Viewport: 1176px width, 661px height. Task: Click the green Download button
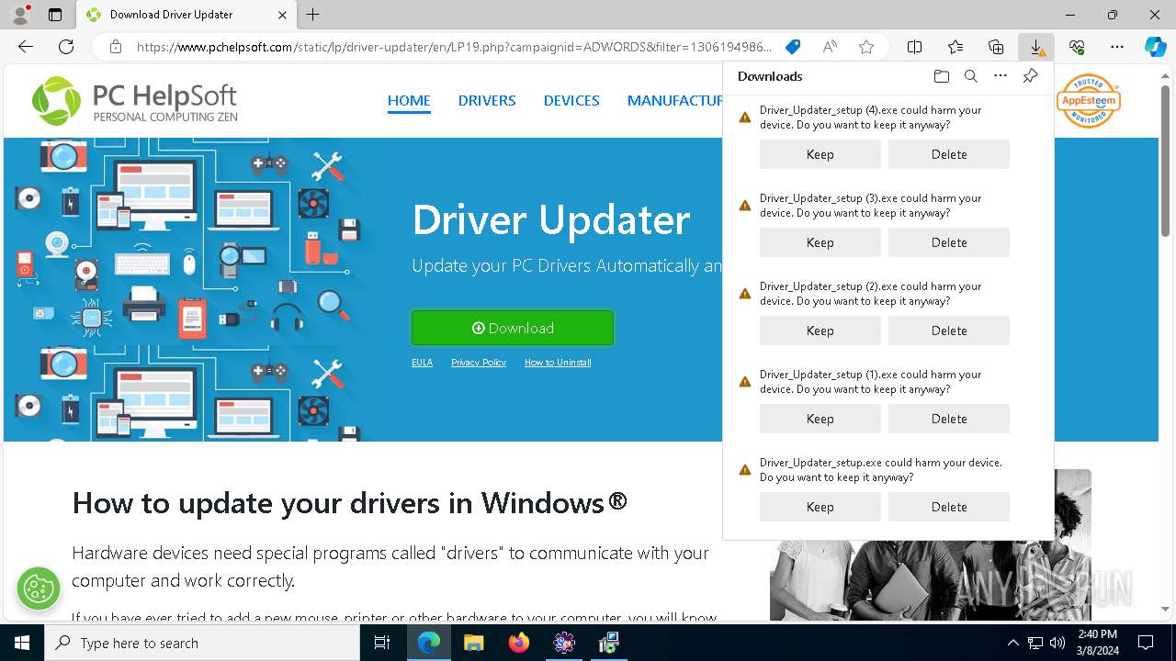[513, 328]
